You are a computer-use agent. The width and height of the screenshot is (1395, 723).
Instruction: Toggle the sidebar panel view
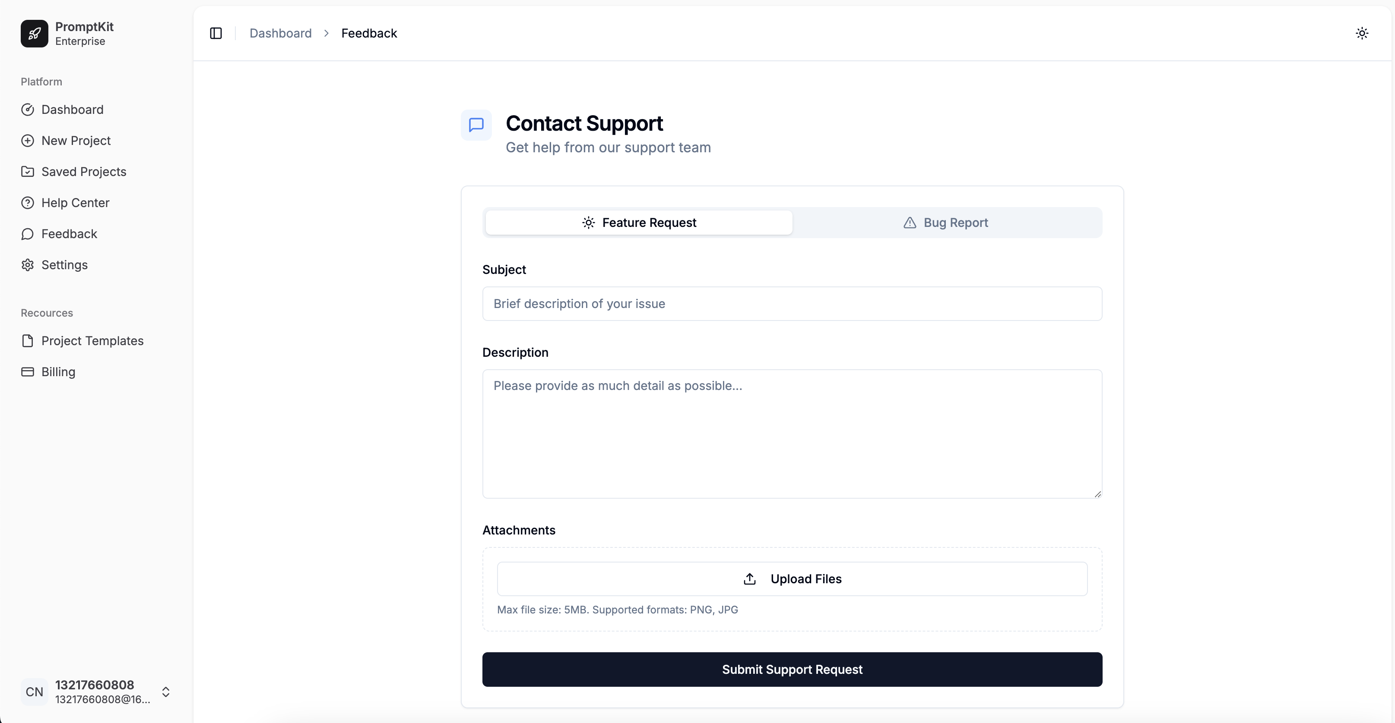pyautogui.click(x=216, y=33)
